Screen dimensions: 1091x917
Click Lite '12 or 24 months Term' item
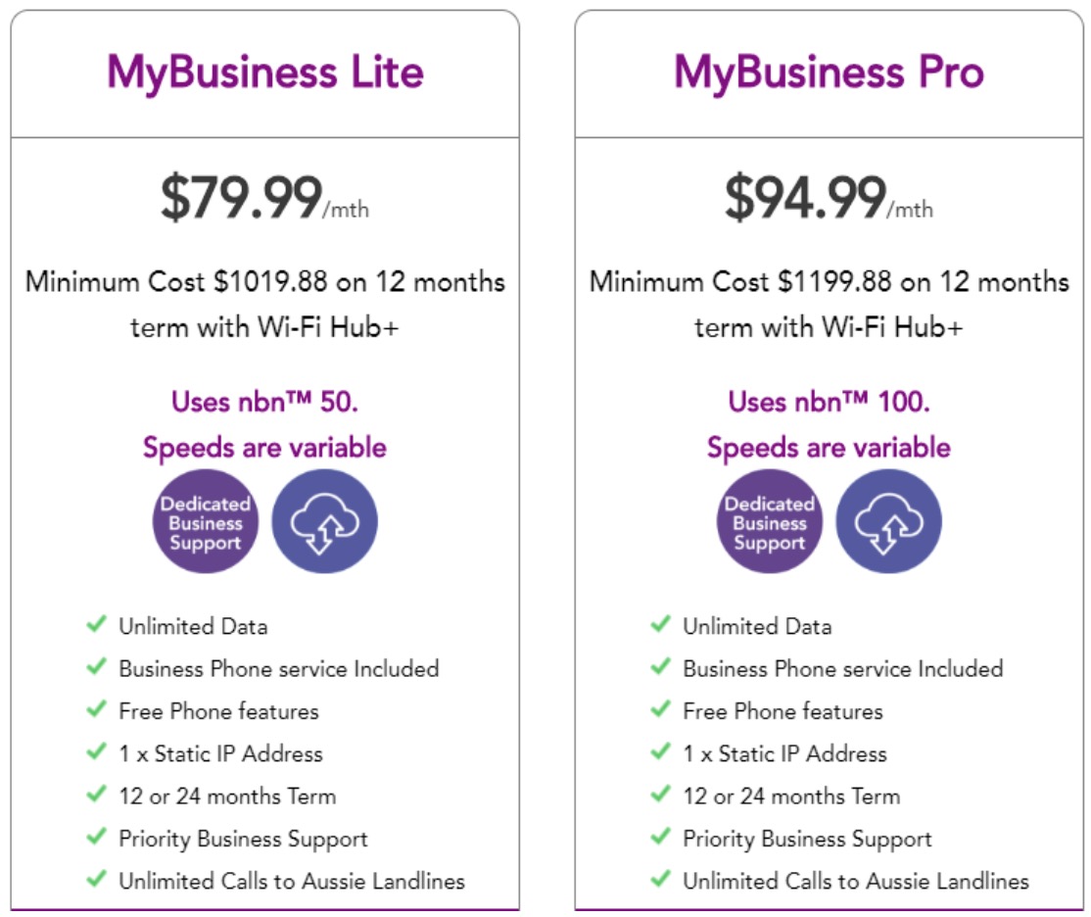[227, 796]
